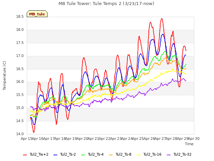Click the 14.5 y-axis tick label
The image size is (214, 161).
(20, 121)
